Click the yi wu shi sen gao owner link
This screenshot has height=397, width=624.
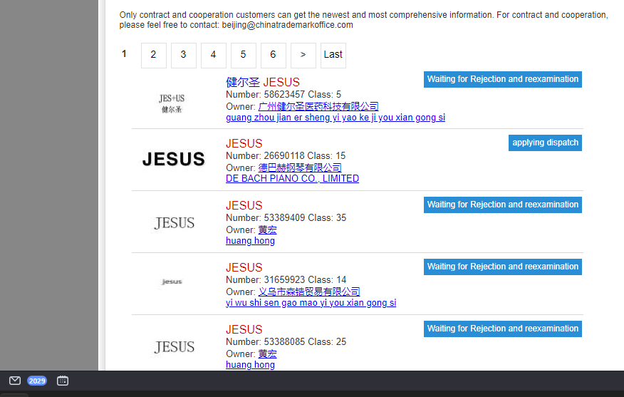pos(311,303)
